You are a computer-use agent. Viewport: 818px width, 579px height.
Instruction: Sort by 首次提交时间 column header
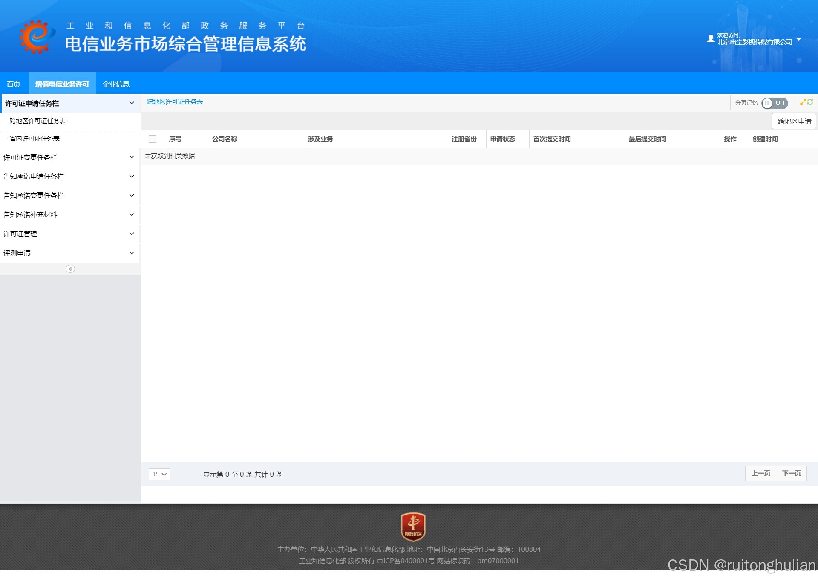(x=552, y=139)
